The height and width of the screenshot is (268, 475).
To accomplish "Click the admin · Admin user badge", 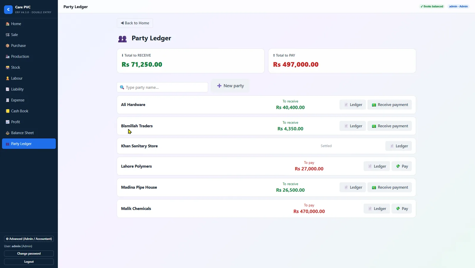I will (458, 7).
